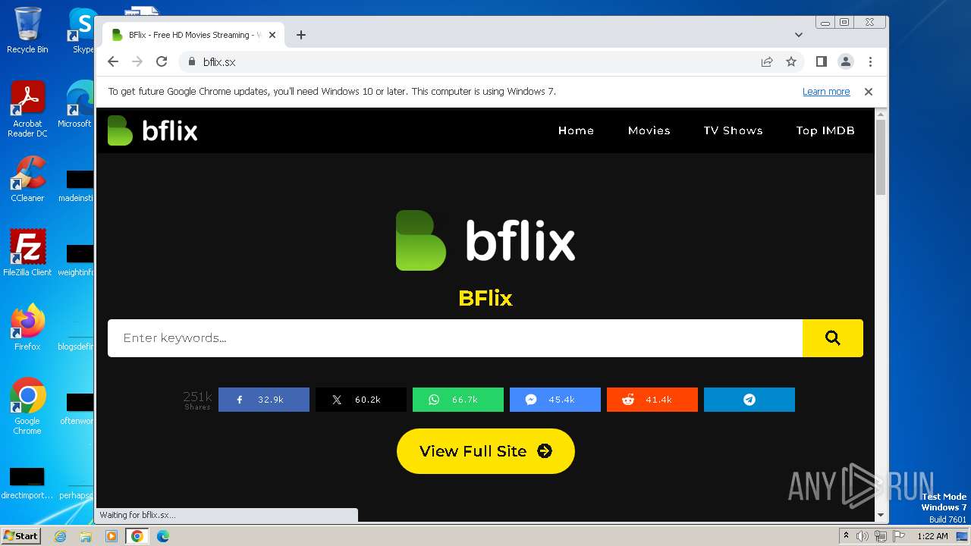Share on Reddit 41.4k button
971x546 pixels.
[652, 400]
